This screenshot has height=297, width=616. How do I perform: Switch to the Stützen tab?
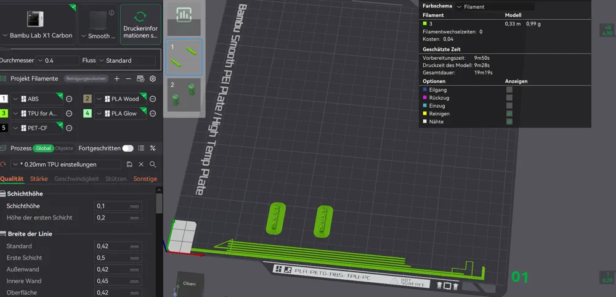116,179
